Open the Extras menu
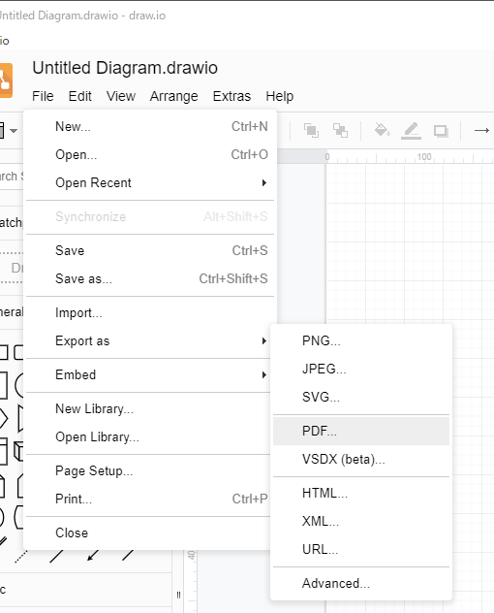Viewport: 494px width, 613px height. (232, 96)
